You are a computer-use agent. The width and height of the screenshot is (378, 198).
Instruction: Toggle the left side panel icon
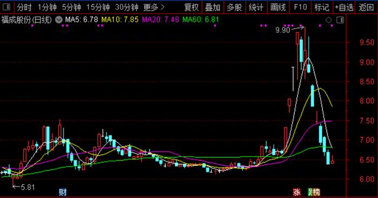[x=6, y=7]
